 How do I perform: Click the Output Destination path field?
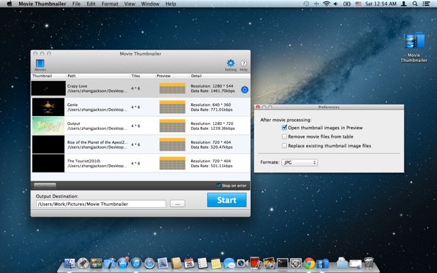[101, 204]
